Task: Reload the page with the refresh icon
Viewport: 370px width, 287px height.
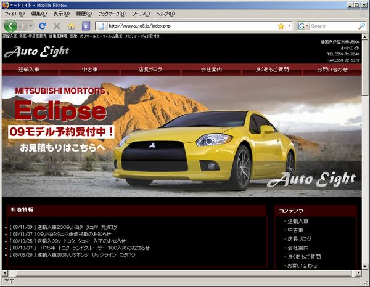Action: tap(43, 26)
